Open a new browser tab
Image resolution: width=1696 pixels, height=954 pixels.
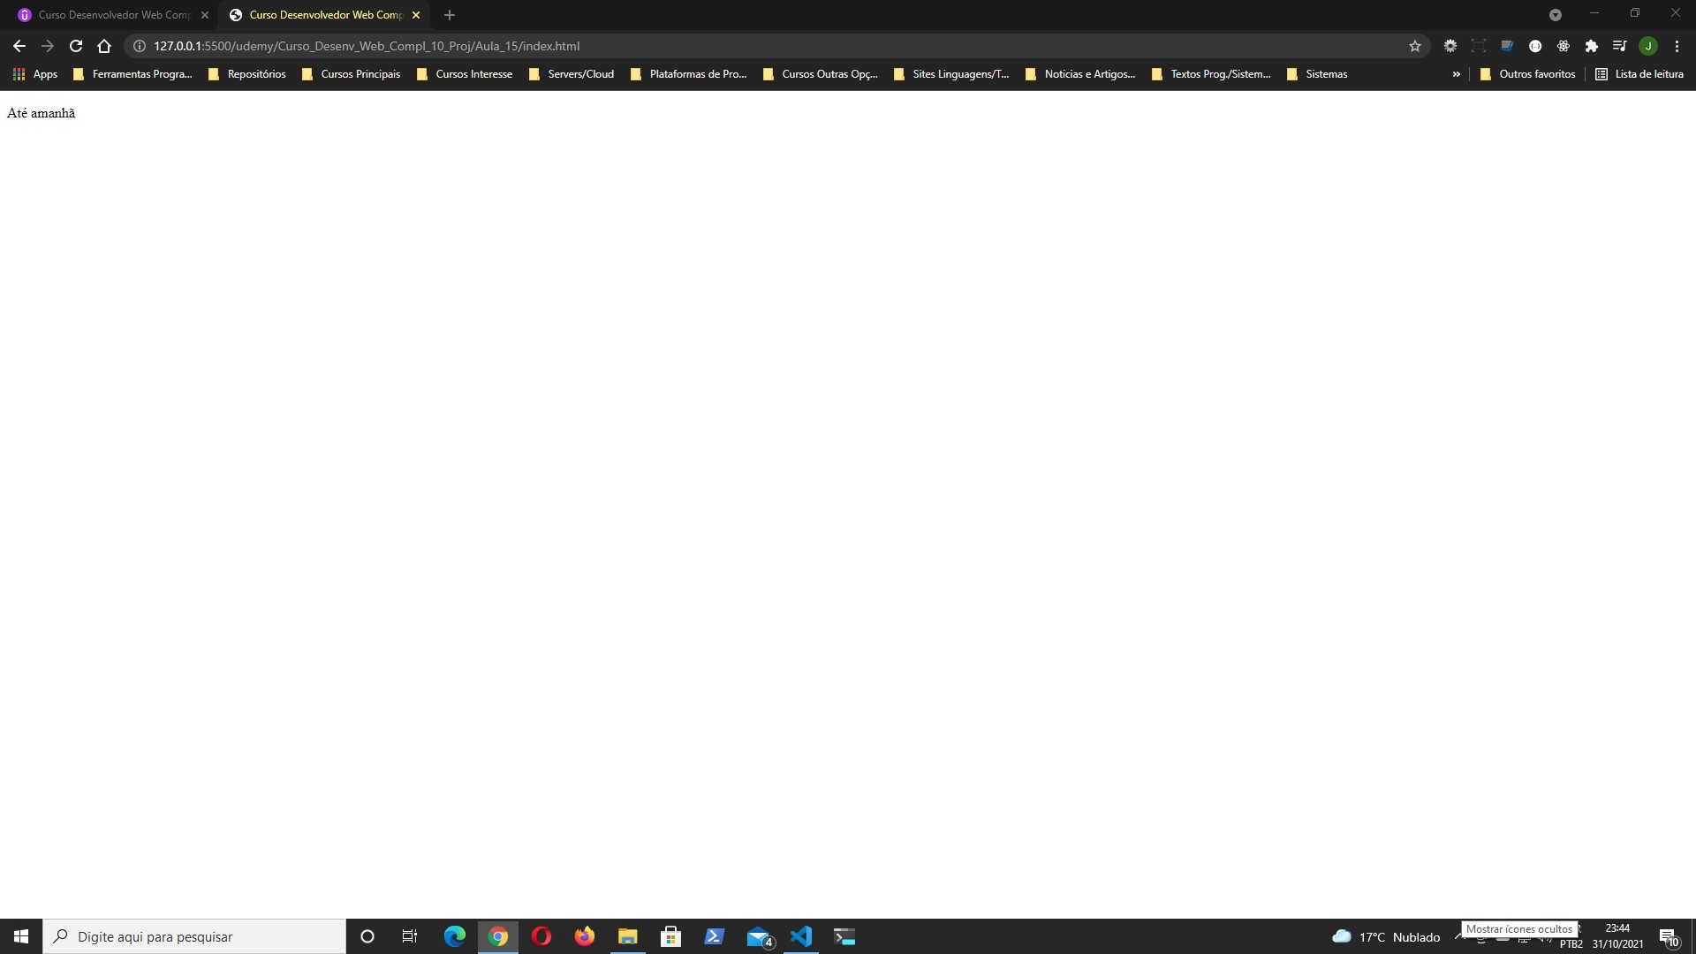(450, 15)
